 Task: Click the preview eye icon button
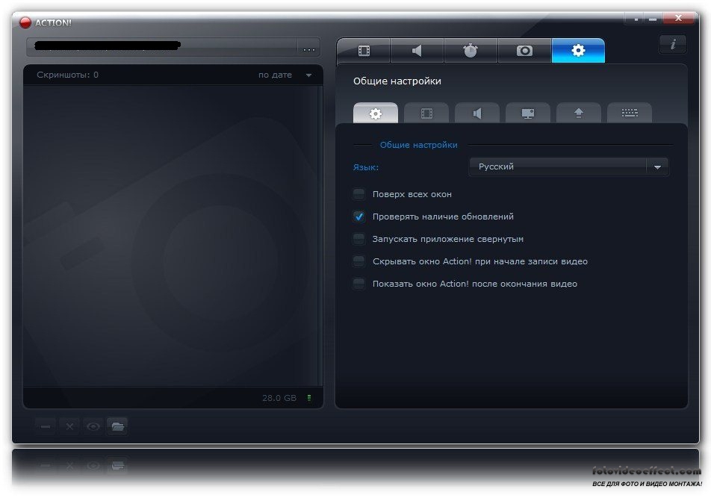93,426
